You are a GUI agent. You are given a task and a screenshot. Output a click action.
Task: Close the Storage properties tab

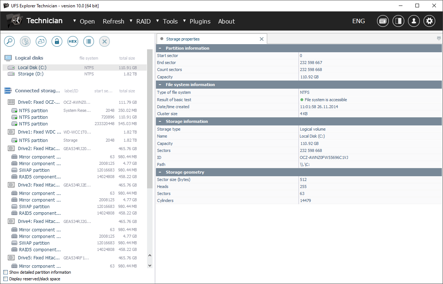262,39
